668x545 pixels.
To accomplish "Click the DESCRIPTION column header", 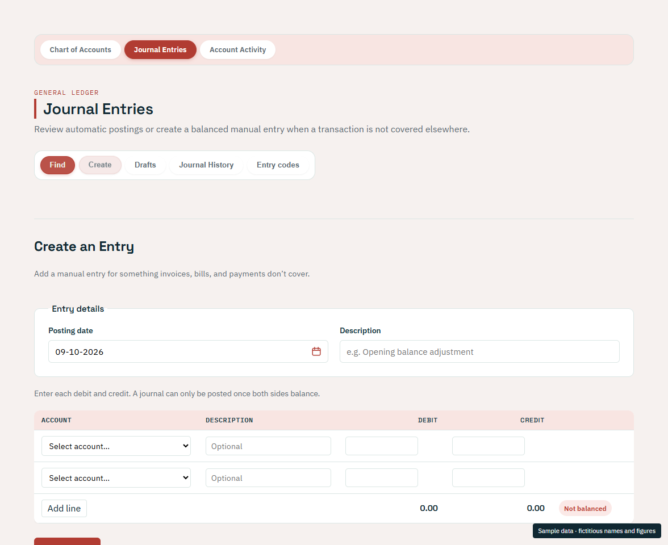I will (229, 420).
